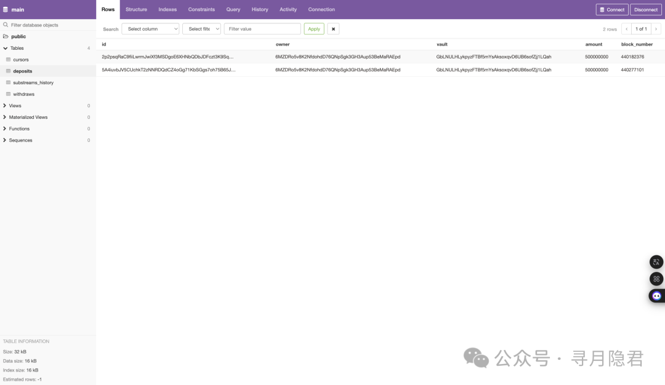Sort by the block_number column header
Image resolution: width=665 pixels, height=385 pixels.
click(637, 44)
